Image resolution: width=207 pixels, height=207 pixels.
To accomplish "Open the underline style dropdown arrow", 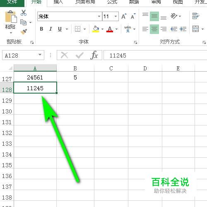I will [67, 29].
